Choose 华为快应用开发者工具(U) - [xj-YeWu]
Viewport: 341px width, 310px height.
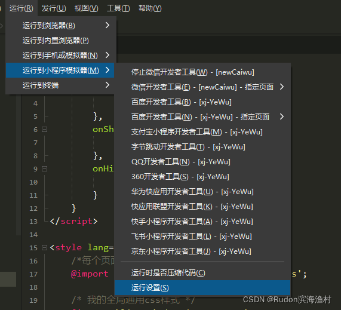[202, 192]
